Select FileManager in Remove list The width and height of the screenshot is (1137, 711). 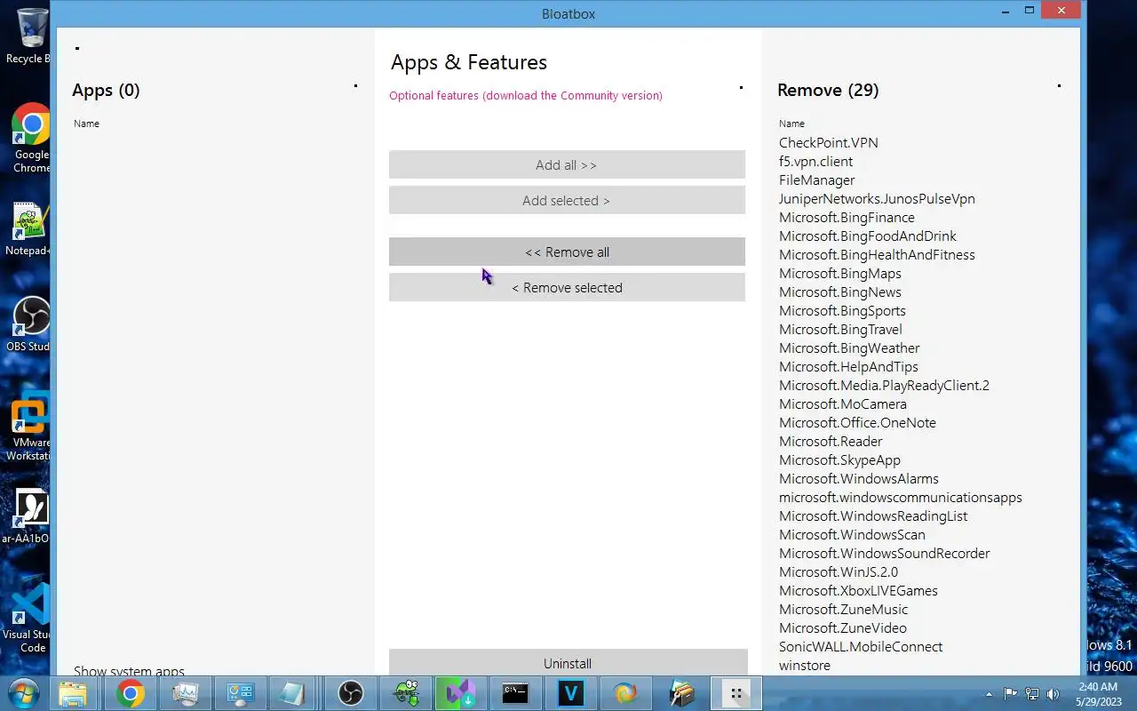point(816,180)
